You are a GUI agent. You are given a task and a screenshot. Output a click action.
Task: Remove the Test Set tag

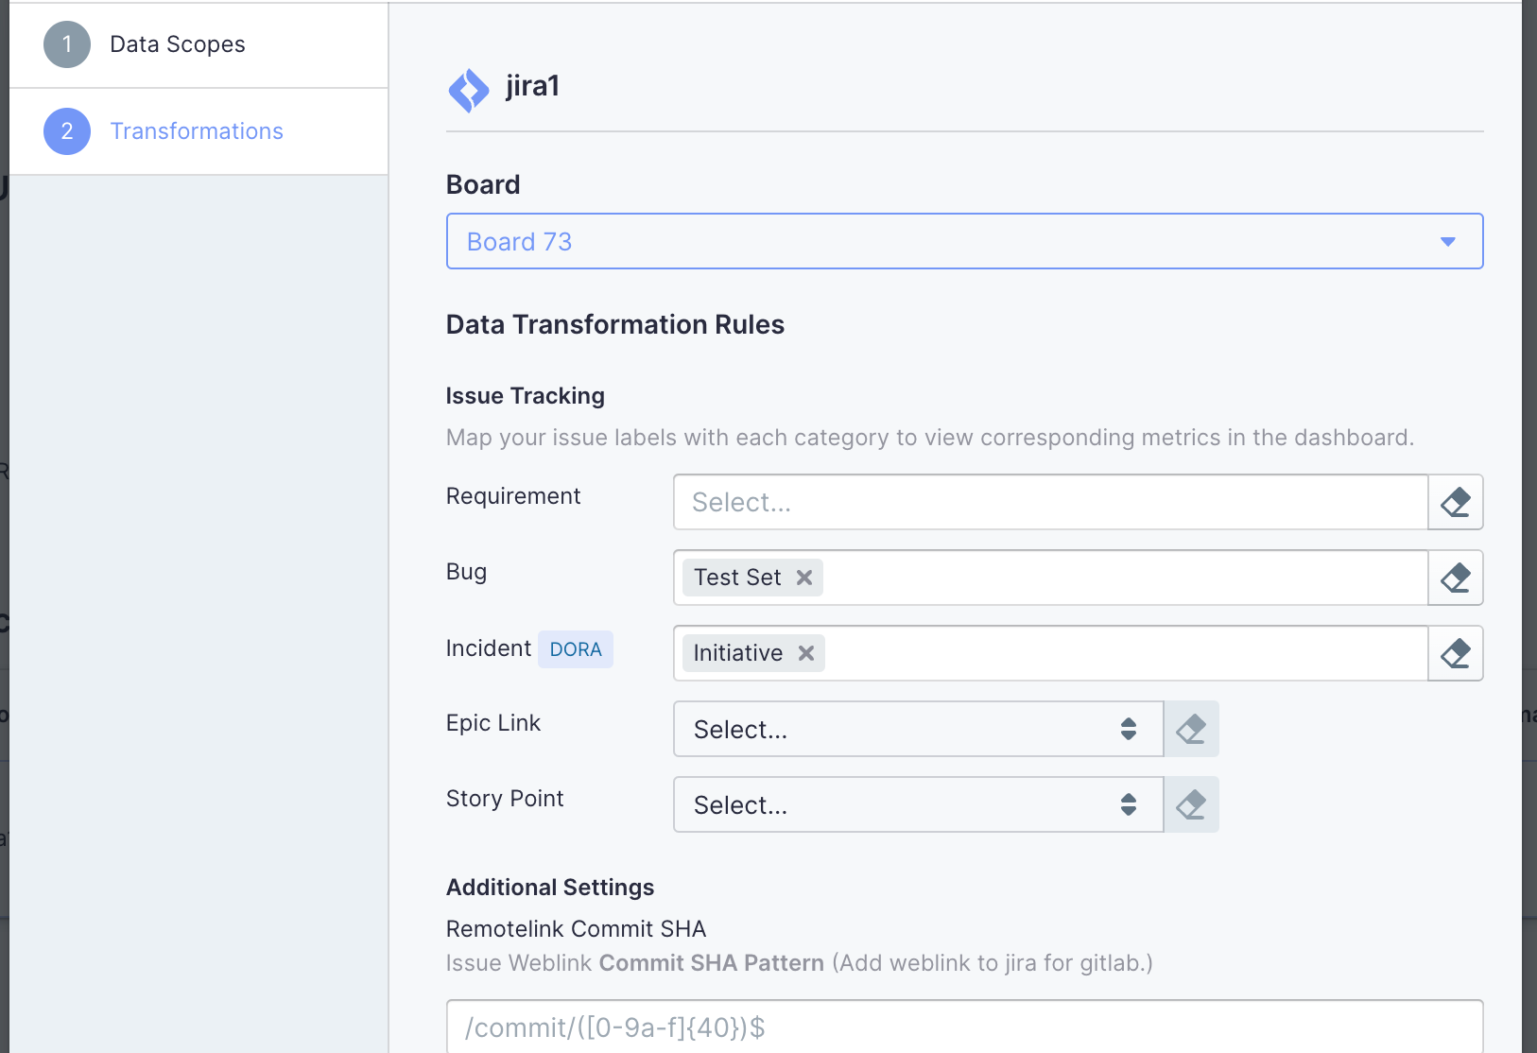(804, 578)
